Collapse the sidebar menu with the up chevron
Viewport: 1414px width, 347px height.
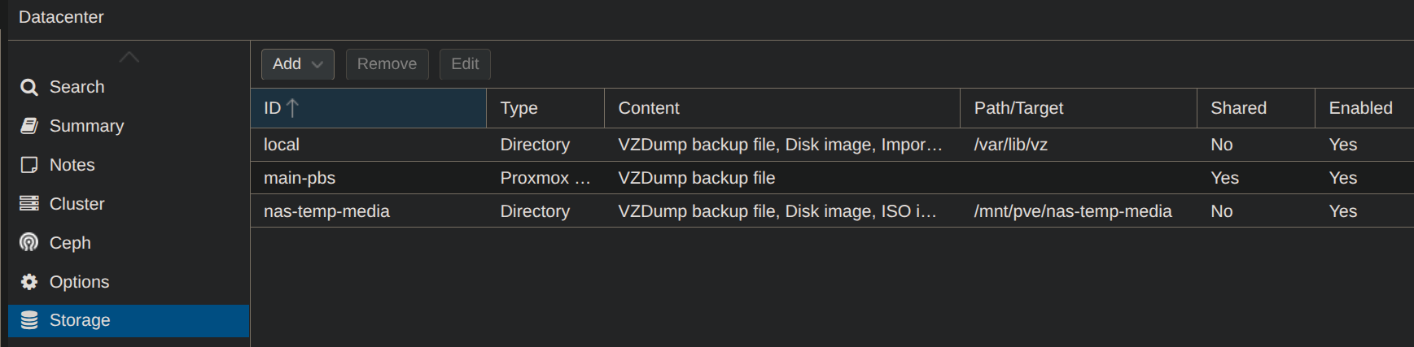[x=129, y=57]
